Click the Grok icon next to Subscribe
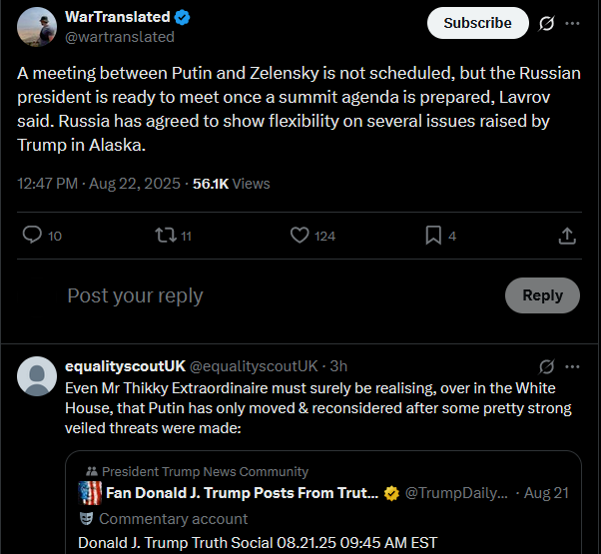Image resolution: width=601 pixels, height=554 pixels. click(x=546, y=22)
